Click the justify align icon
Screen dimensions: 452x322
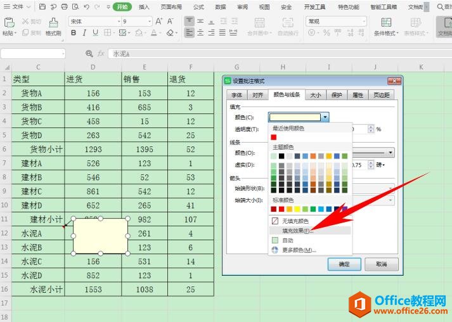(223, 32)
